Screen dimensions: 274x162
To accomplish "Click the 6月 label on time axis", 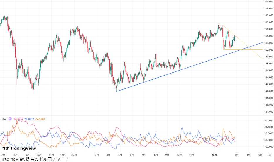I will (x=132, y=155).
